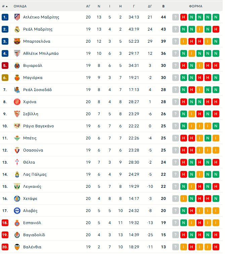Viewport: 225px width, 254px height.
Task: Click the Real Sociedad club crest
Action: (x=17, y=90)
